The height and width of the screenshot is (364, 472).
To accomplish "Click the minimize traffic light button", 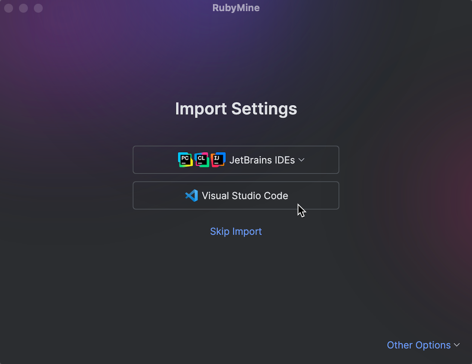I will (x=23, y=8).
